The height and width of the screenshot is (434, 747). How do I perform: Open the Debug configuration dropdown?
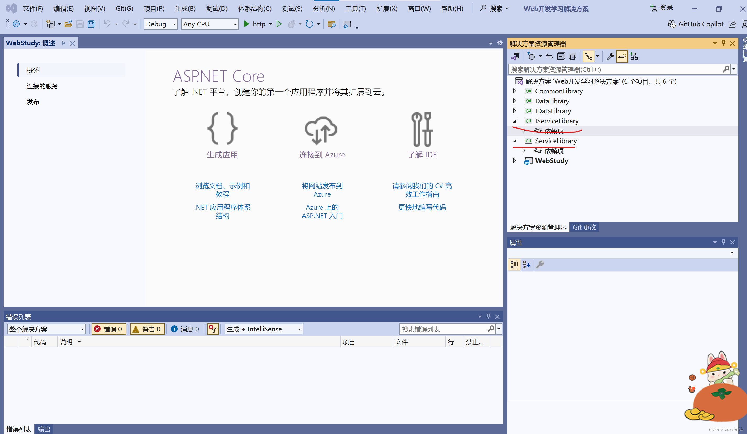[x=160, y=24]
